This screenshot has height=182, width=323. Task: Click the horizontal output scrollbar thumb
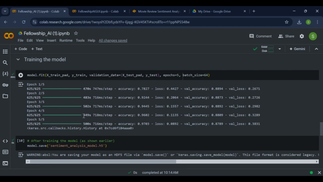tap(103, 162)
